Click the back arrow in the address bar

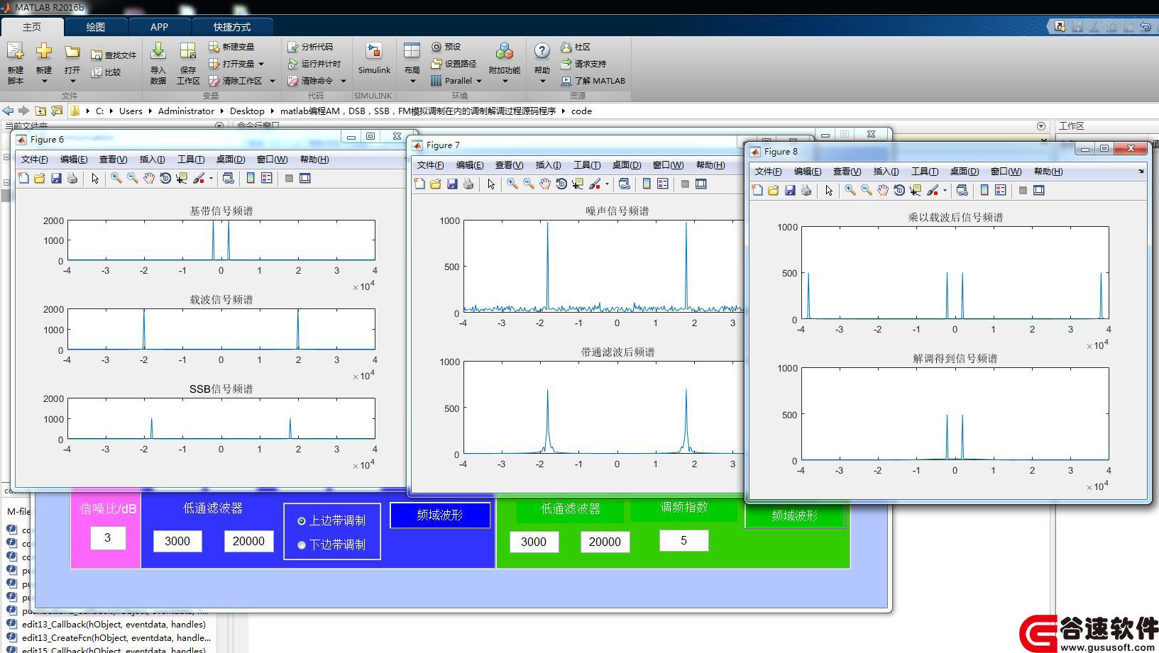click(8, 111)
